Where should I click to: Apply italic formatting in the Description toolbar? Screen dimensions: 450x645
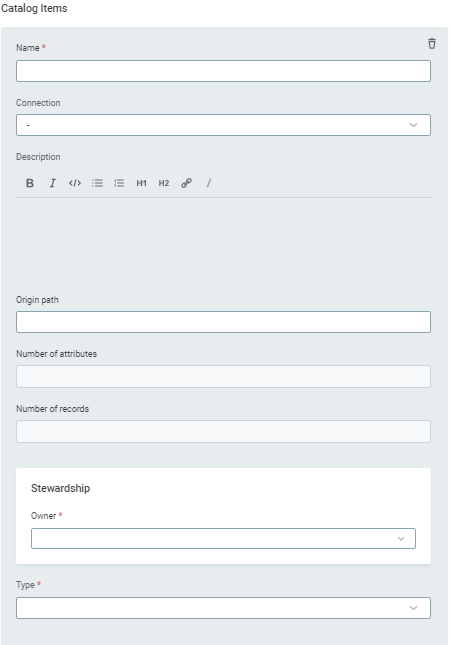click(x=52, y=183)
